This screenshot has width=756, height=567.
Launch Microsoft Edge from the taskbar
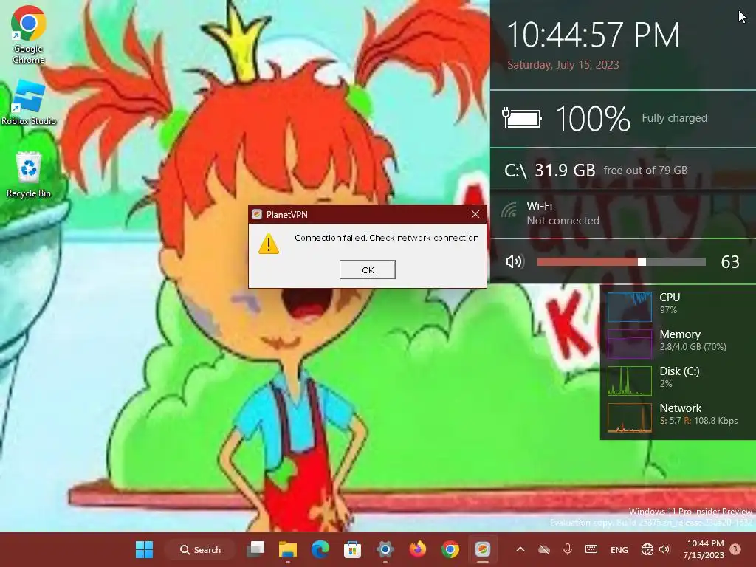pyautogui.click(x=320, y=549)
